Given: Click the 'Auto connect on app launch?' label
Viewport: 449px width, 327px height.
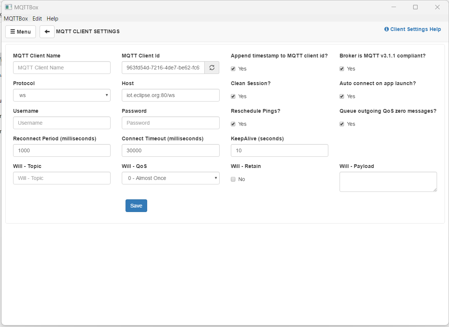Looking at the screenshot, I should (x=378, y=83).
